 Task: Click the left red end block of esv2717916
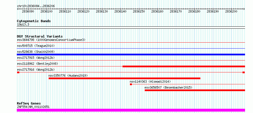(18, 72)
